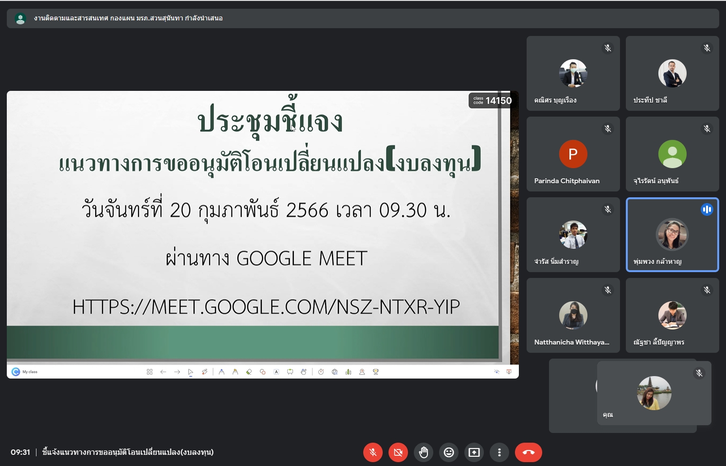This screenshot has width=726, height=466.
Task: Select the Natthanicha Witthaya participant tile
Action: 573,315
